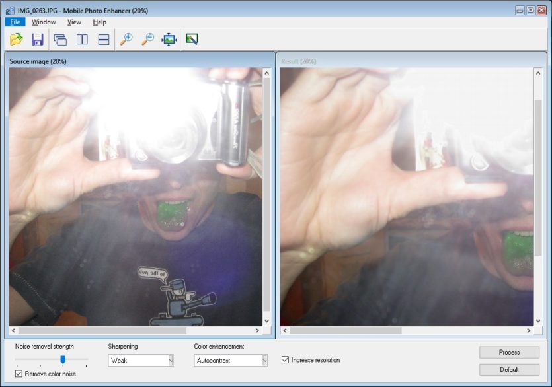Click the Process button
Viewport: 552px width, 387px height.
click(x=509, y=352)
